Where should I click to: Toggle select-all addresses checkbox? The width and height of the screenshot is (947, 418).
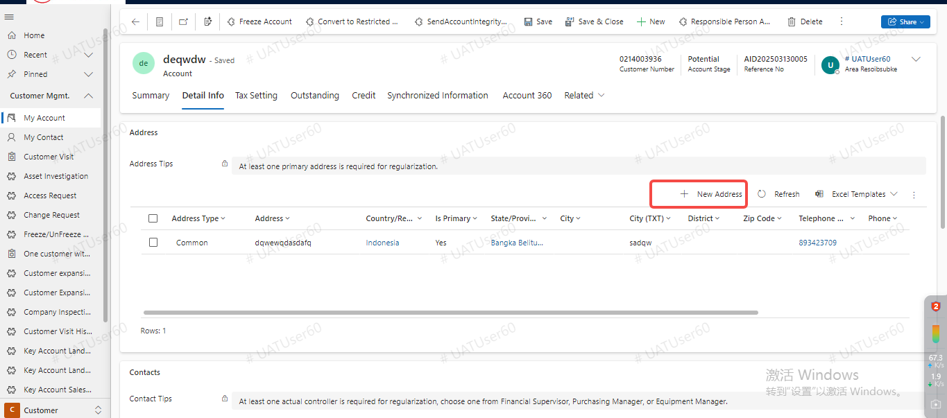click(x=153, y=218)
